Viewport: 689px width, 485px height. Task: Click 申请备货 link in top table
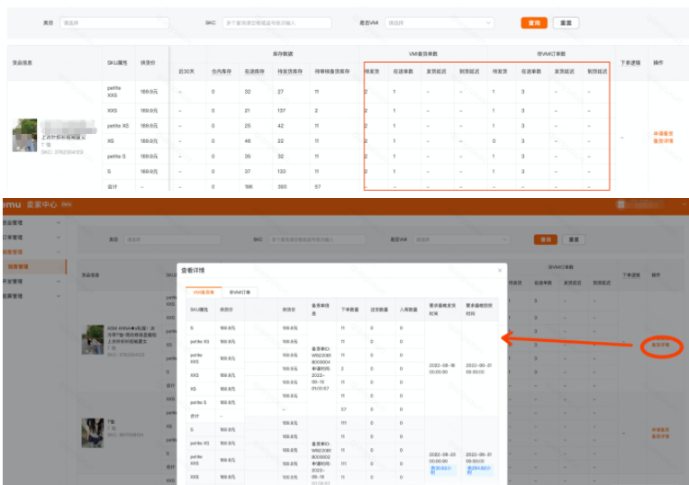[663, 134]
